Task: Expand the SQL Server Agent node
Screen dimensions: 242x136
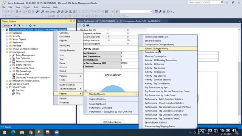Action: coord(7,84)
